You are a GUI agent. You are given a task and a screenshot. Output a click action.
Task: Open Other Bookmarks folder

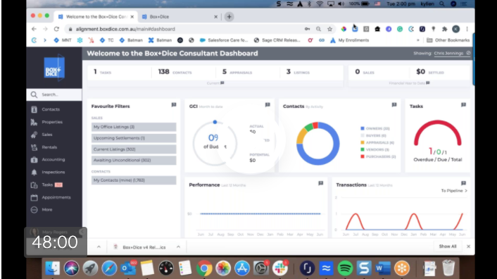448,41
